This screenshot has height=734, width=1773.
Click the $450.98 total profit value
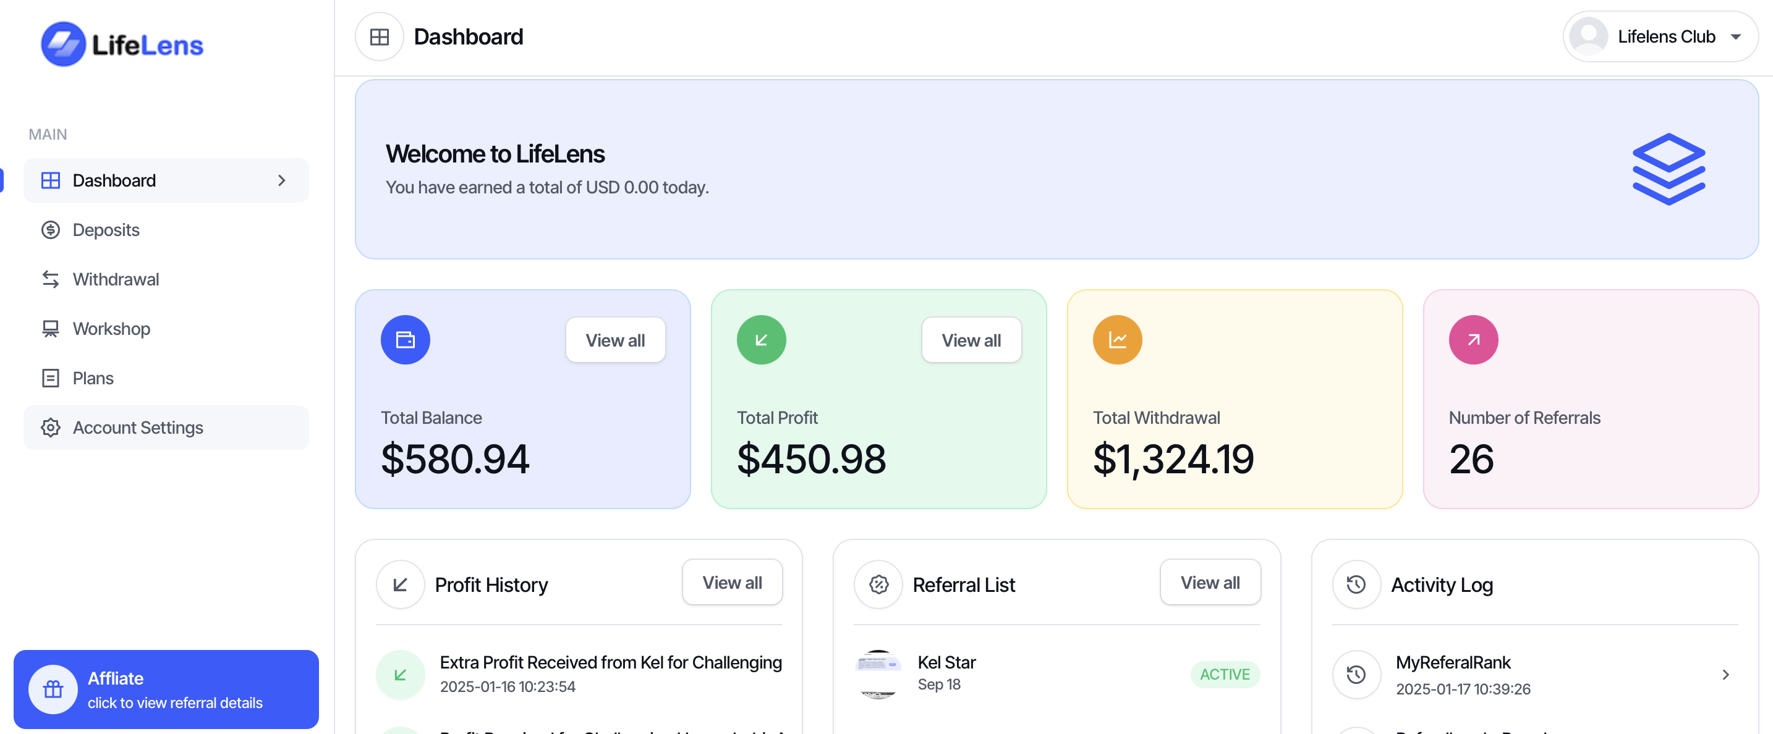812,460
